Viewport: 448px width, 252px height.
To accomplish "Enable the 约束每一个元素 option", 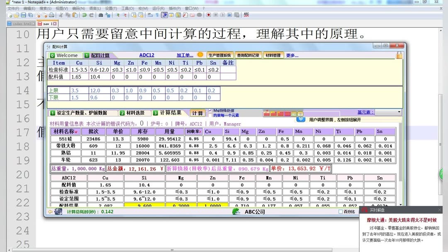I will click(210, 114).
